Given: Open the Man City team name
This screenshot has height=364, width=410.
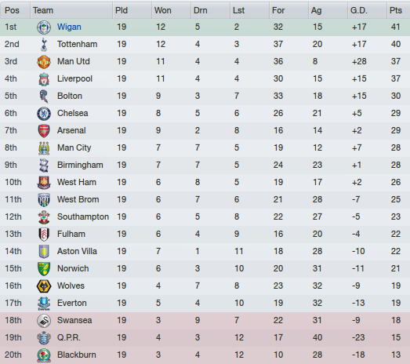Looking at the screenshot, I should pyautogui.click(x=74, y=147).
